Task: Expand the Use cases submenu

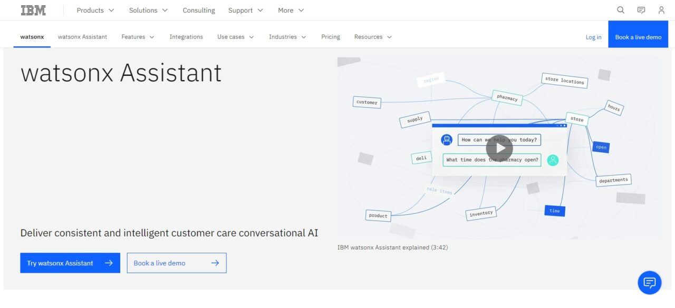Action: 235,37
